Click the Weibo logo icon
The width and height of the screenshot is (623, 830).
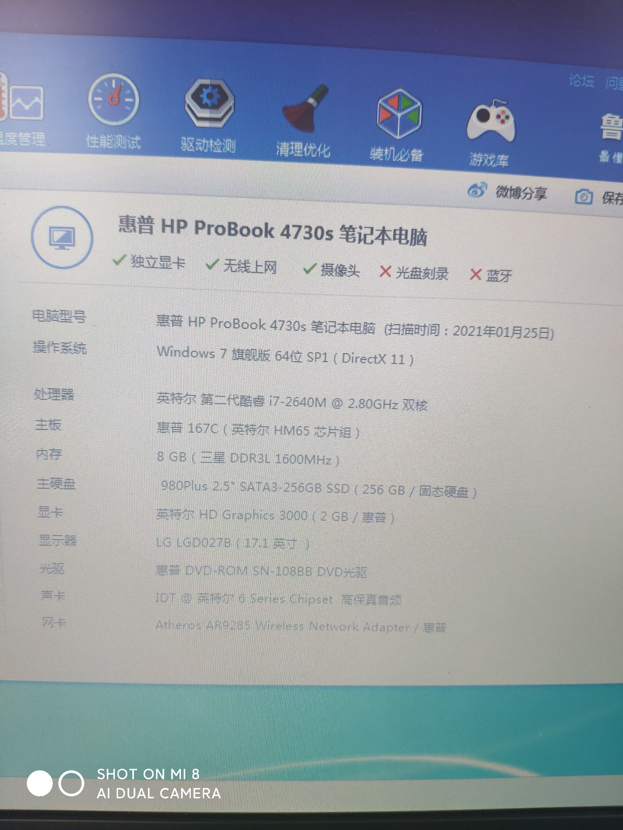click(477, 190)
